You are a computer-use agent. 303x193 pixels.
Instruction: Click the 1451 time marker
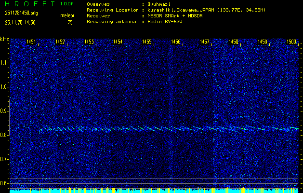click(31, 42)
